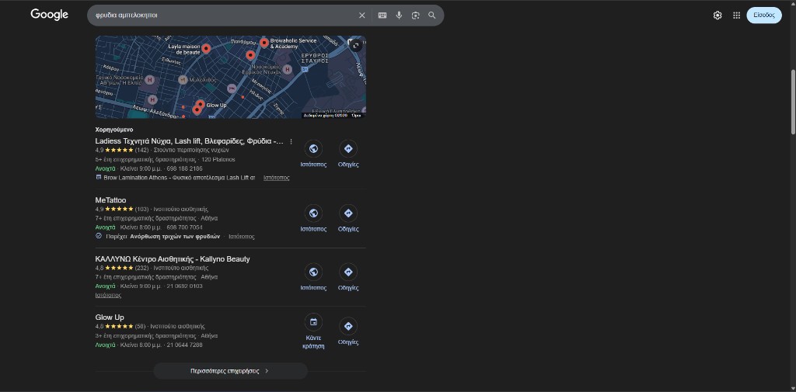Viewport: 796px width, 392px height.
Task: Click the phone number 21 0644 7288
Action: (184, 345)
